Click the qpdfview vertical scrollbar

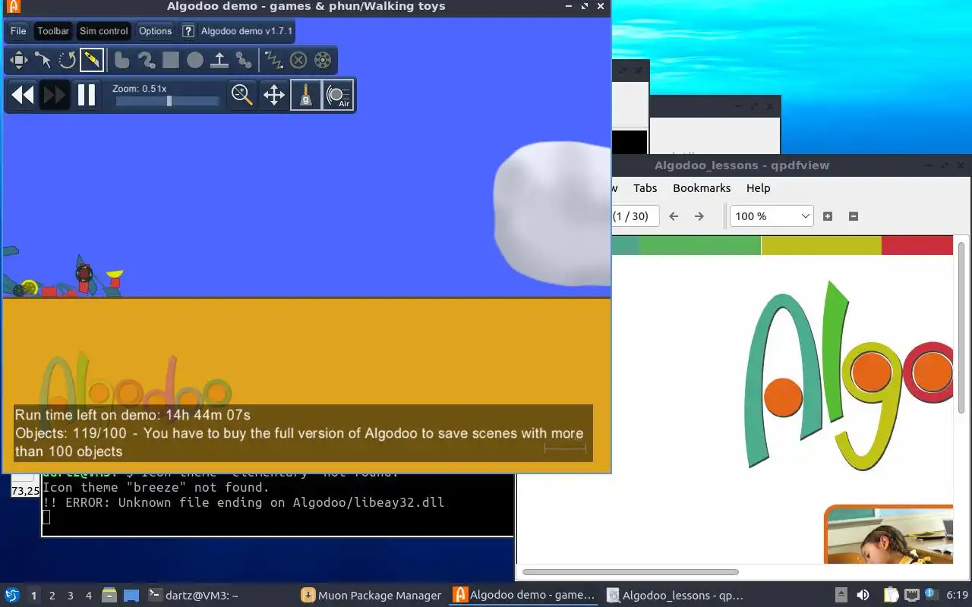coord(962,329)
